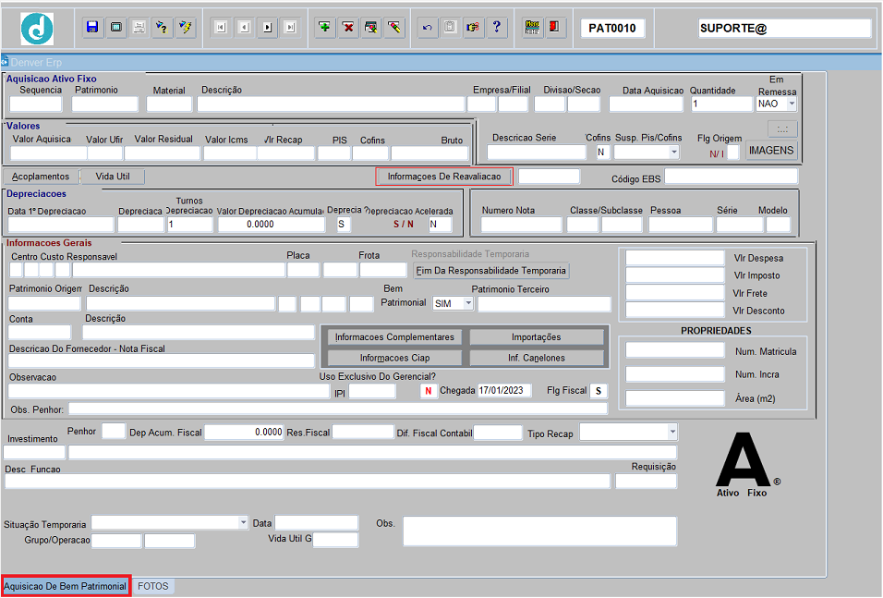This screenshot has width=883, height=598.
Task: Open the Em Remessa dropdown
Action: 792,104
